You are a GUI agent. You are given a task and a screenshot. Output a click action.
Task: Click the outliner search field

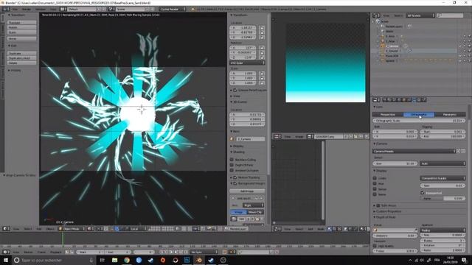(450, 15)
